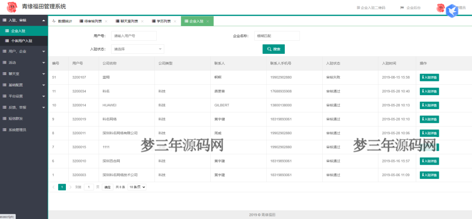
Task: Click the page-jump number input
Action: tap(89, 187)
